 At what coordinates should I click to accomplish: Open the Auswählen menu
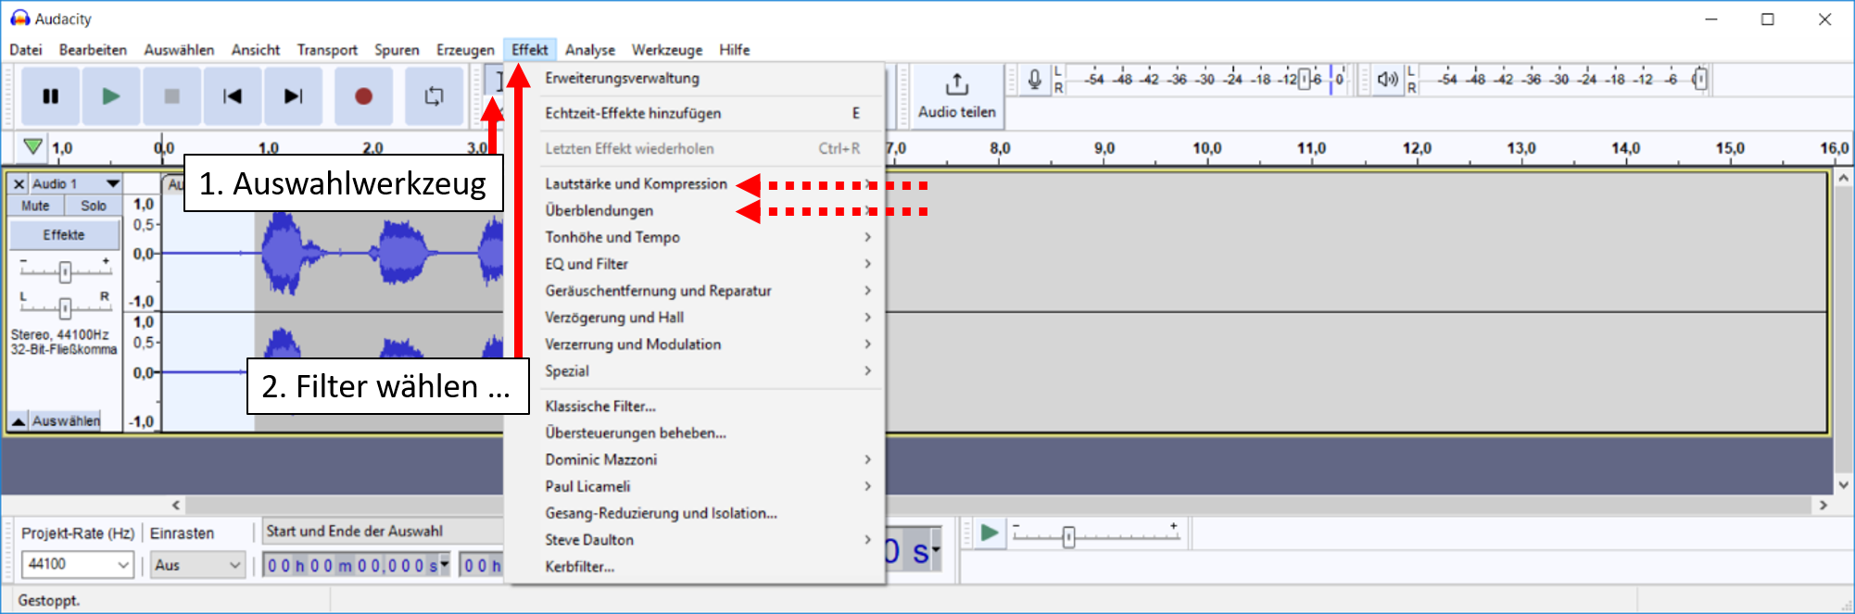coord(179,50)
